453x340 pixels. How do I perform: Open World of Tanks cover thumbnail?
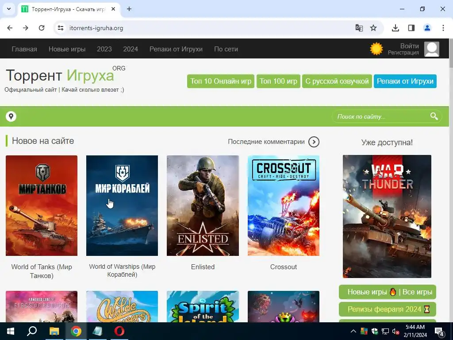[42, 205]
